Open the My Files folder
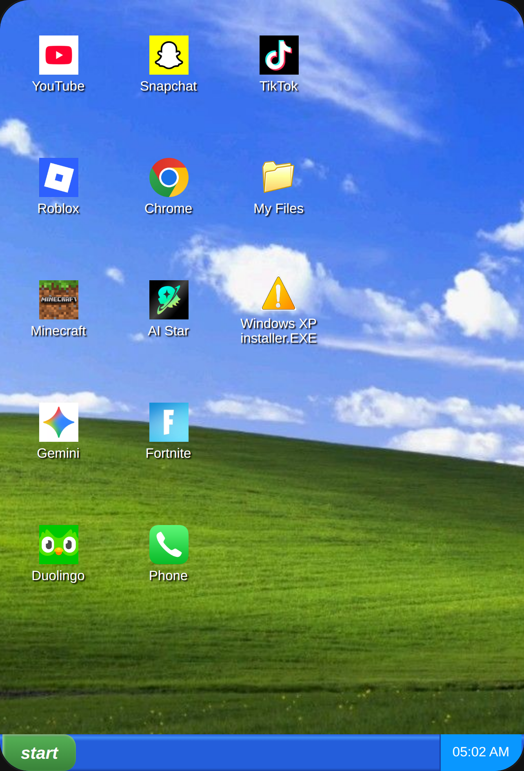524x771 pixels. [279, 177]
